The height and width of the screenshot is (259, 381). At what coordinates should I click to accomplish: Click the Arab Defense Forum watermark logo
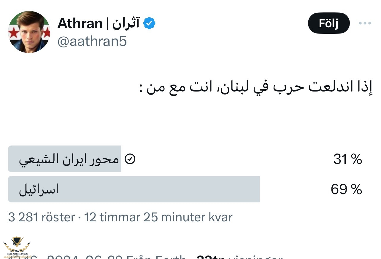[17, 248]
